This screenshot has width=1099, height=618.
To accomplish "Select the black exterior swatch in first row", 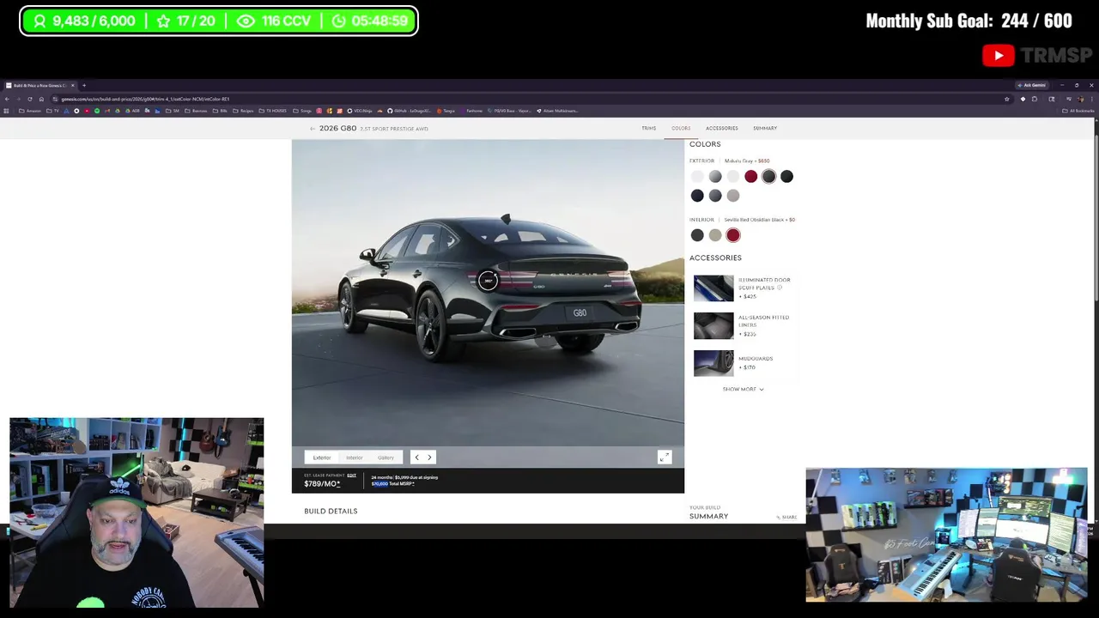I will 786,177.
